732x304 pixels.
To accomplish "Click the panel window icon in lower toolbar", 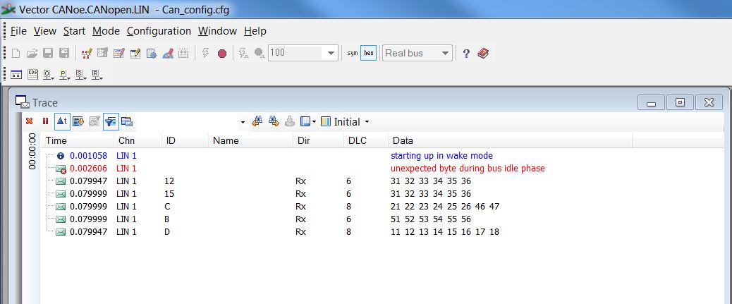I will tap(16, 74).
